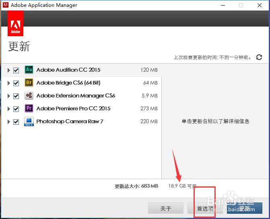Click the Premiere Pro Pr icon
The height and width of the screenshot is (219, 270).
(x=29, y=108)
